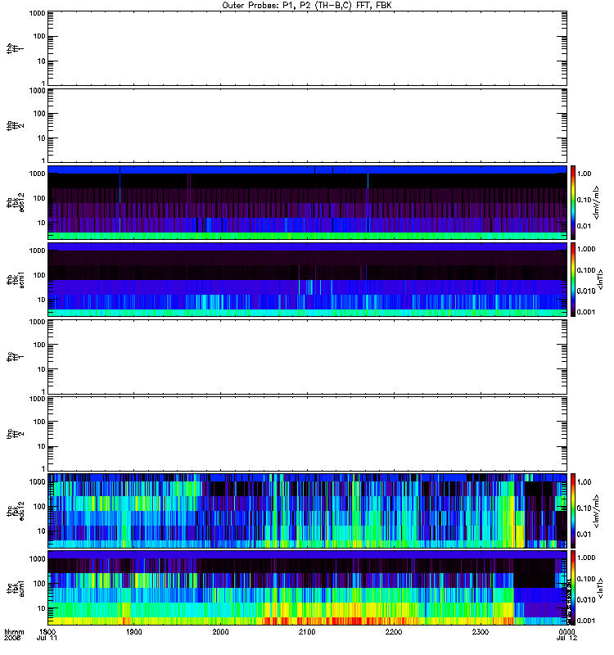Click the '1' tick of the thc fft 2 panel

(43, 468)
